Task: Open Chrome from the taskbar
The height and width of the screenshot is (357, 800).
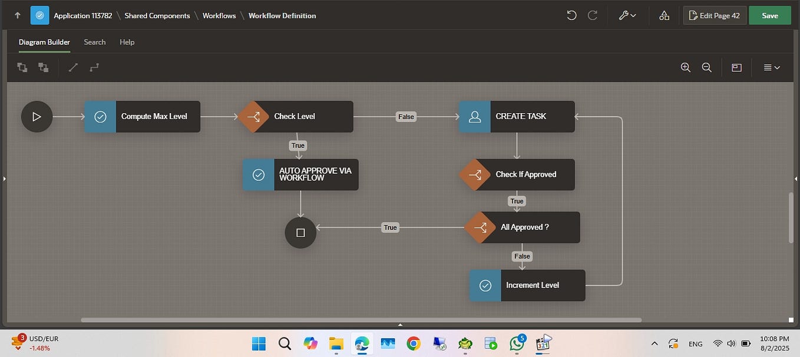Action: (414, 343)
